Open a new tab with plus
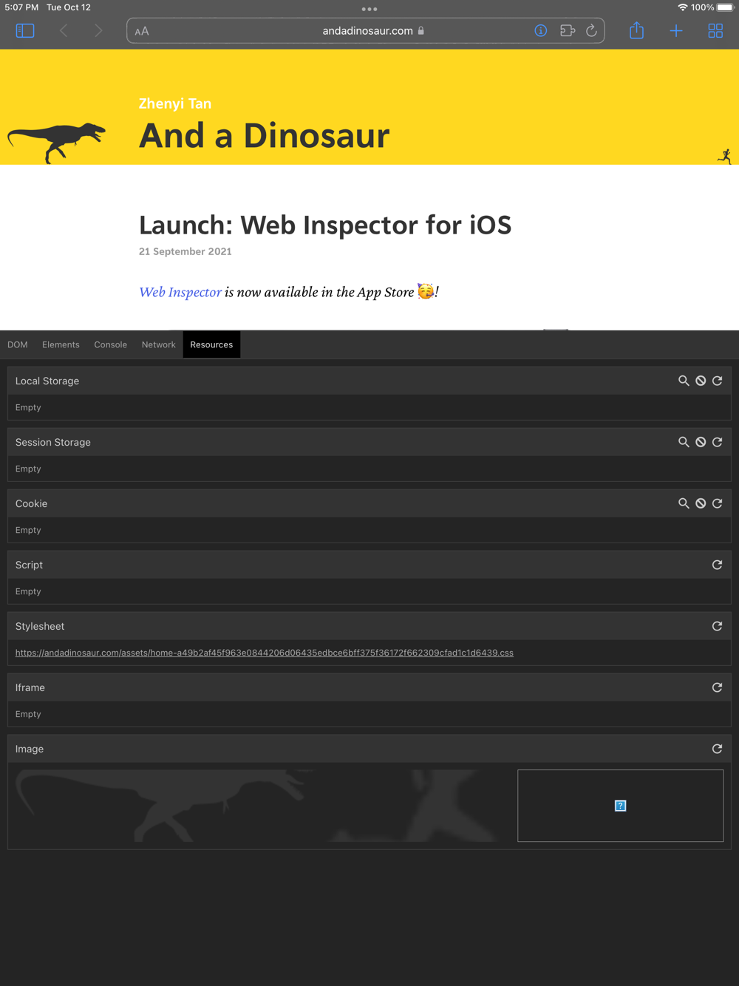Screen dimensions: 739x986 [x=676, y=31]
